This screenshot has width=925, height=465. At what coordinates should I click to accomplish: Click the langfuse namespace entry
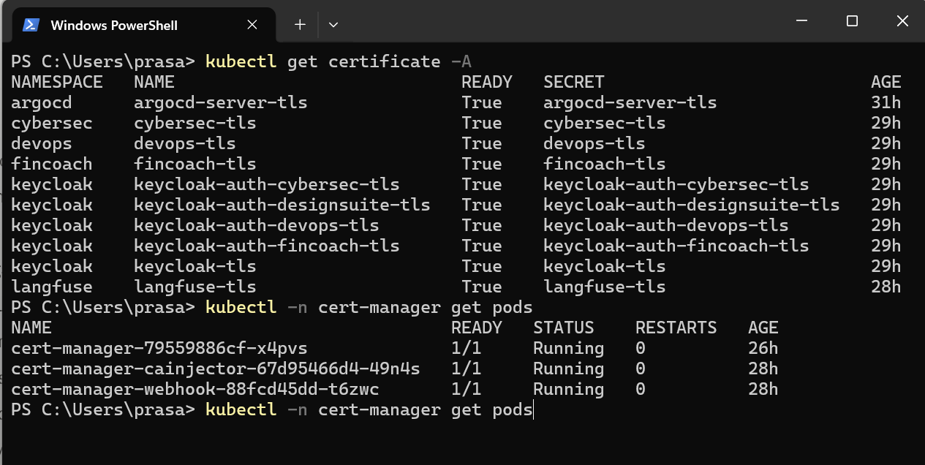[52, 287]
